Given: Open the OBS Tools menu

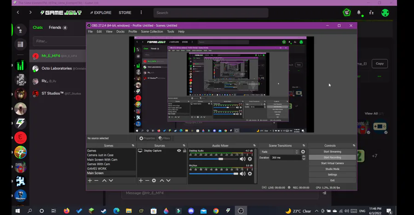Looking at the screenshot, I should [x=171, y=32].
